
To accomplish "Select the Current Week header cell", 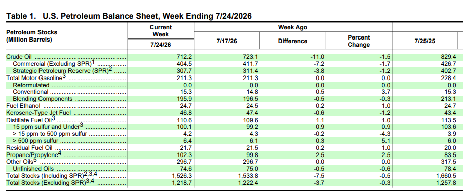I will point(161,31).
